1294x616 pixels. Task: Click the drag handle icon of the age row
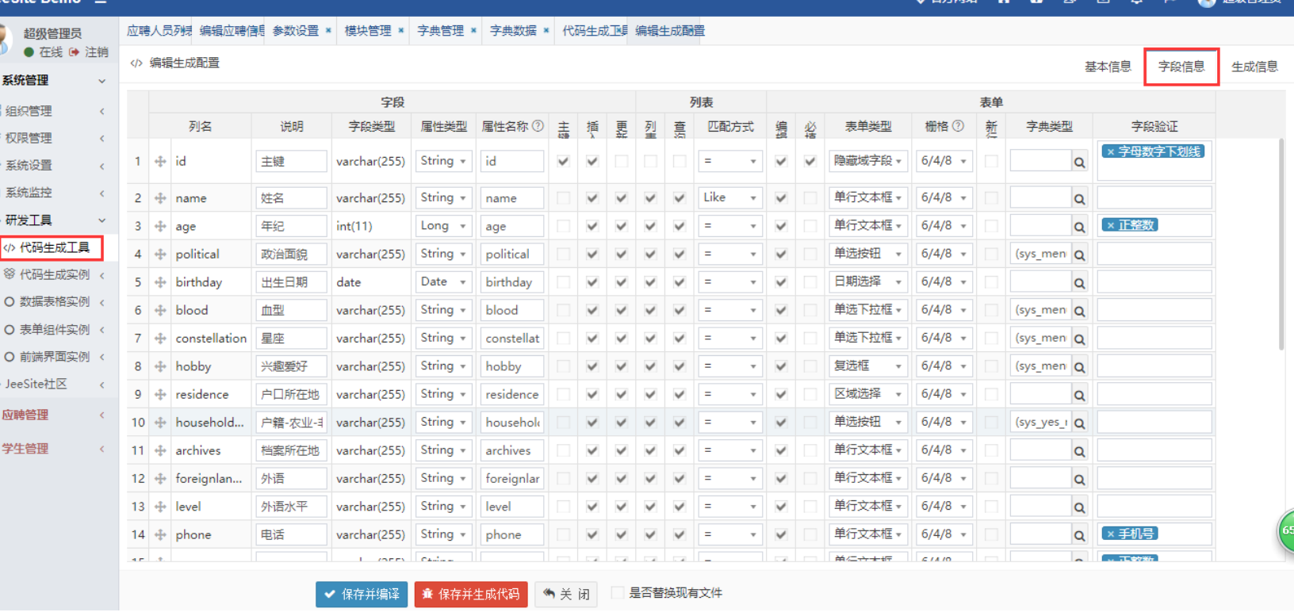[160, 226]
